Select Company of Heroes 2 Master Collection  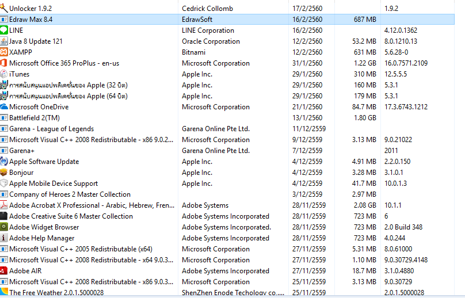click(x=70, y=194)
